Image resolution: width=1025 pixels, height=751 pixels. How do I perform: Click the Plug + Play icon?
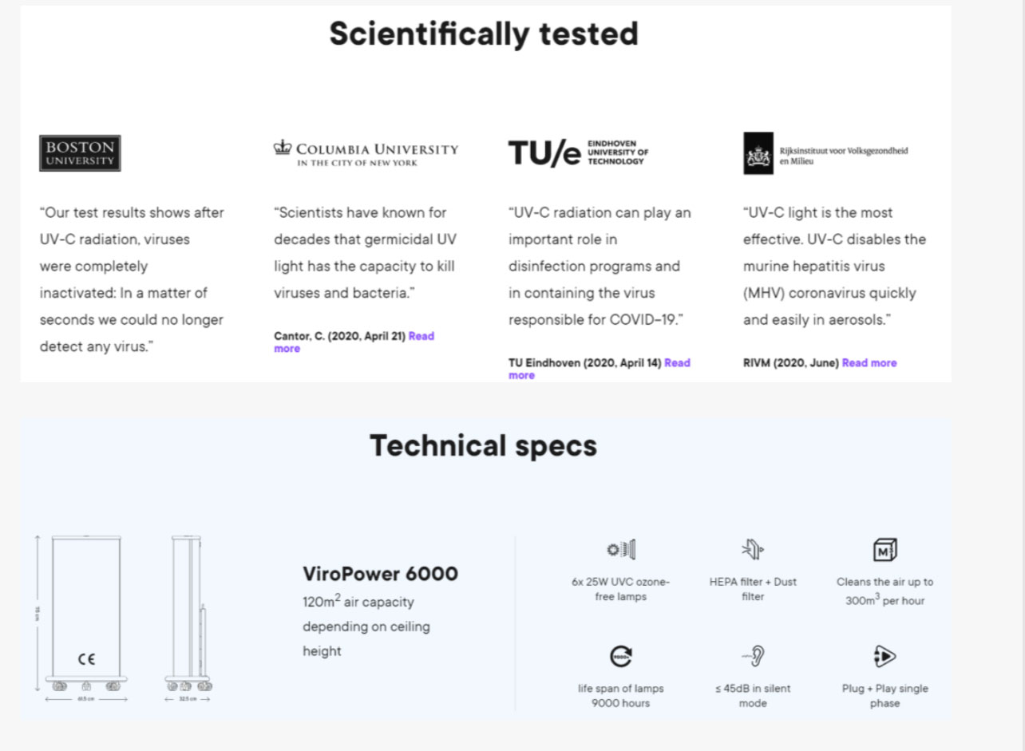[885, 656]
